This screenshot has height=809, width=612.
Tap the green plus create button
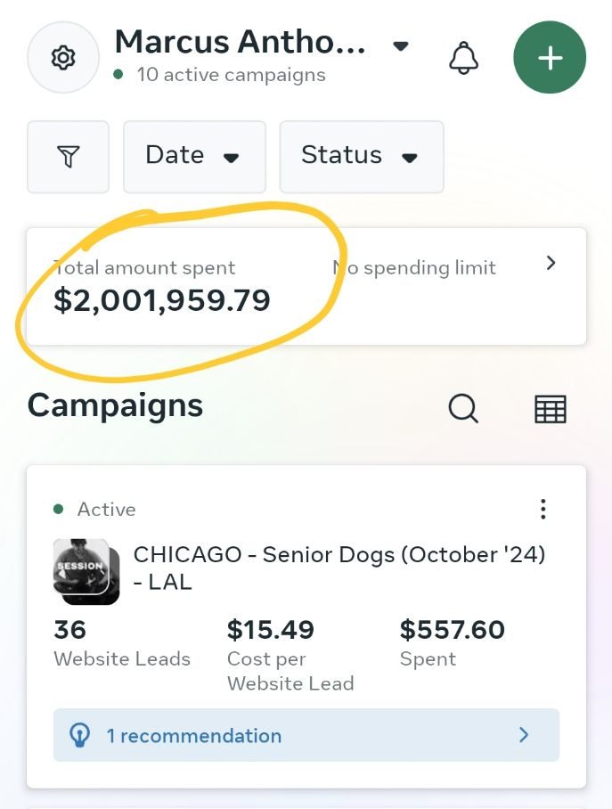(550, 57)
